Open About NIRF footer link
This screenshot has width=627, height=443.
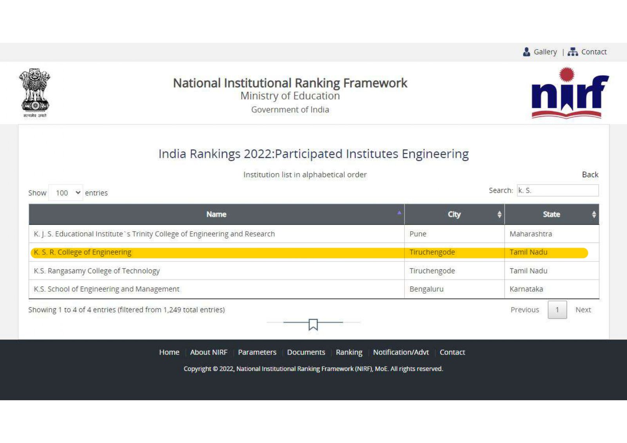pyautogui.click(x=208, y=352)
